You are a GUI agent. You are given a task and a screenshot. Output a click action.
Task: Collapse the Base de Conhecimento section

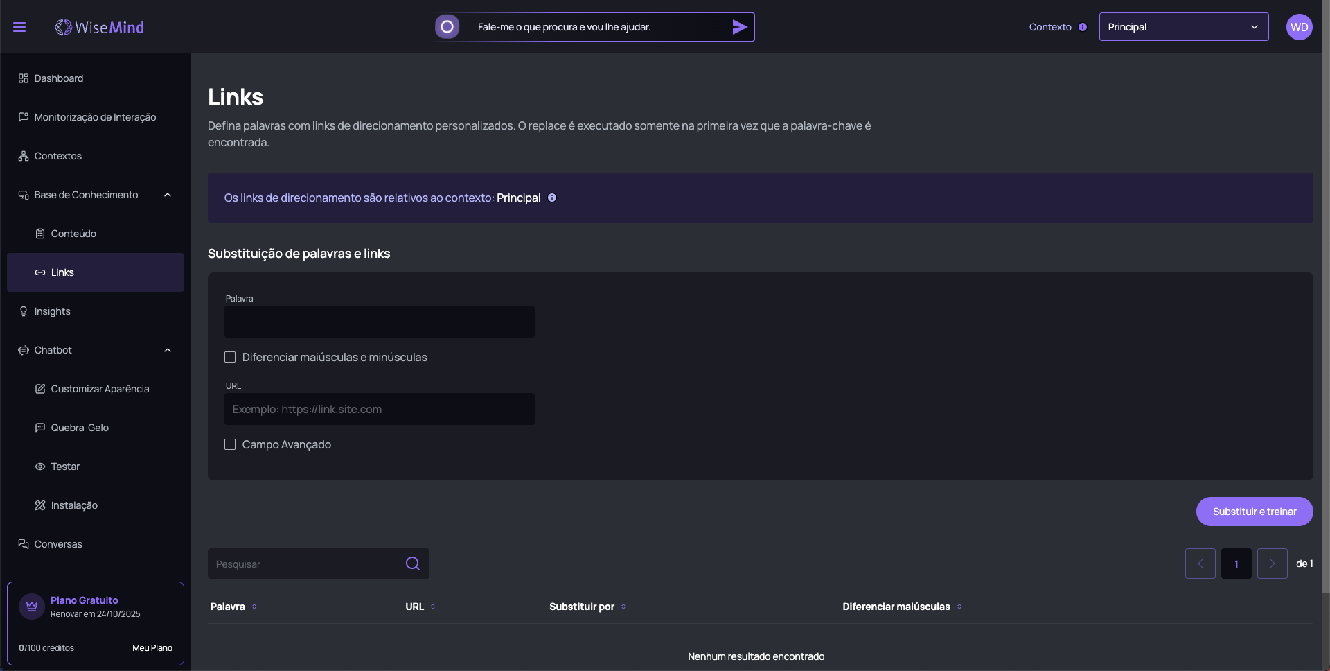point(167,195)
